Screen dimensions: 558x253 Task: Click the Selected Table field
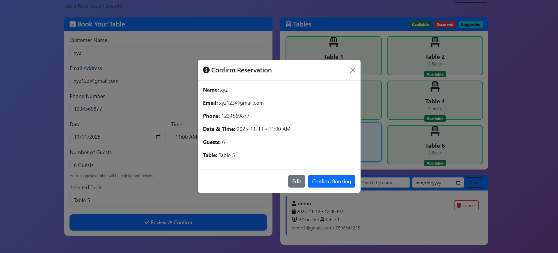click(168, 200)
